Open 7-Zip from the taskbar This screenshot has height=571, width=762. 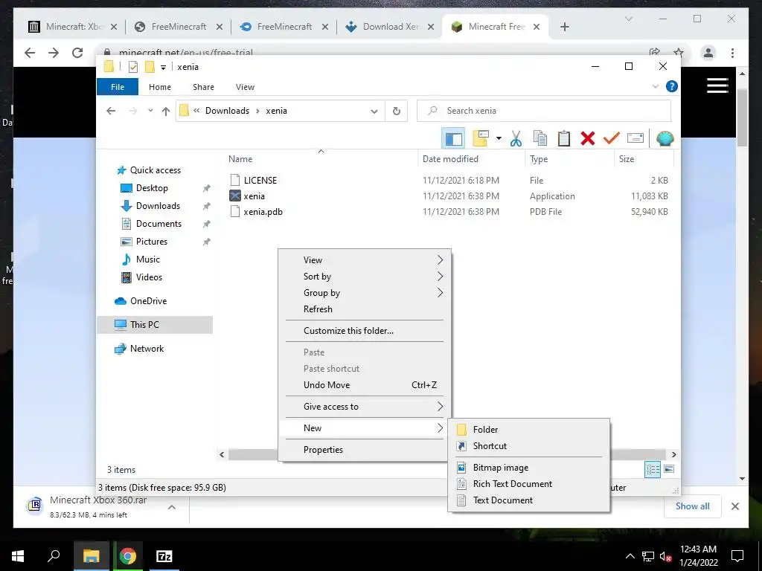(x=164, y=556)
